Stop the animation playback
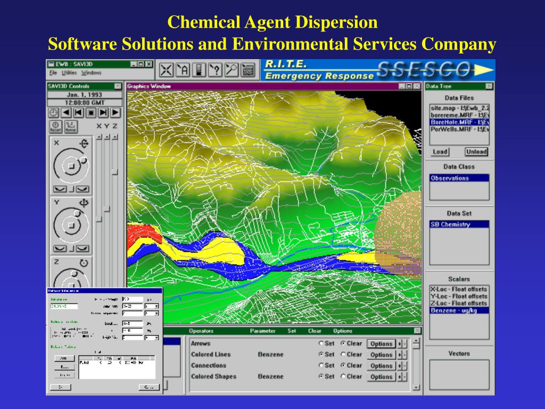Screen dimensions: 545x409 point(91,113)
